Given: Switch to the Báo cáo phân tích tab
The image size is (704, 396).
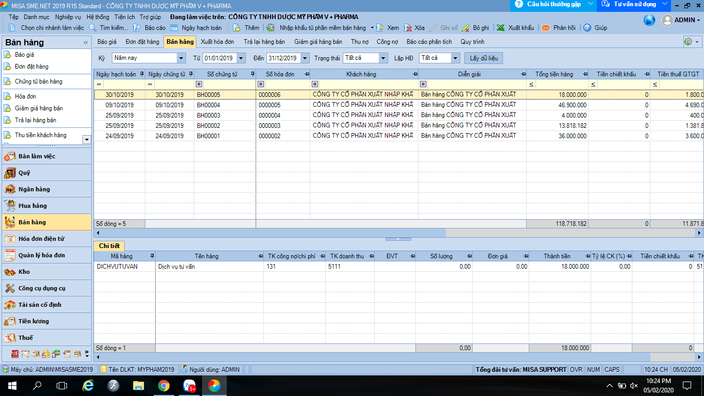Looking at the screenshot, I should click(x=429, y=42).
